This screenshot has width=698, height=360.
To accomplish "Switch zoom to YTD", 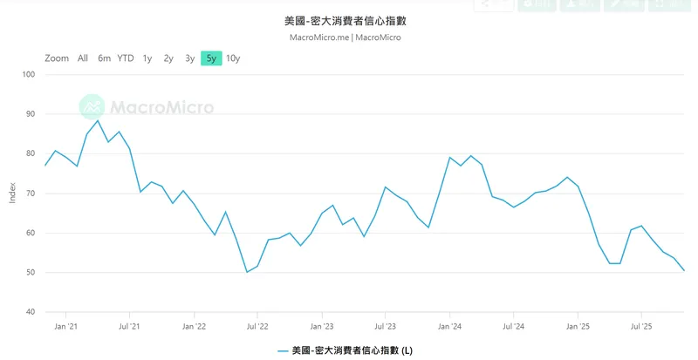I will [x=126, y=58].
